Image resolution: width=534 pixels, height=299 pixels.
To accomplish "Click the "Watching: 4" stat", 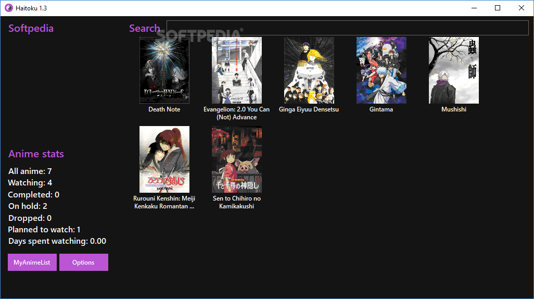I will pyautogui.click(x=30, y=183).
